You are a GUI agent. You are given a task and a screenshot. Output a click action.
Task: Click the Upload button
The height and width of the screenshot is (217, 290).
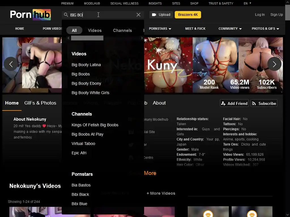pos(161,15)
